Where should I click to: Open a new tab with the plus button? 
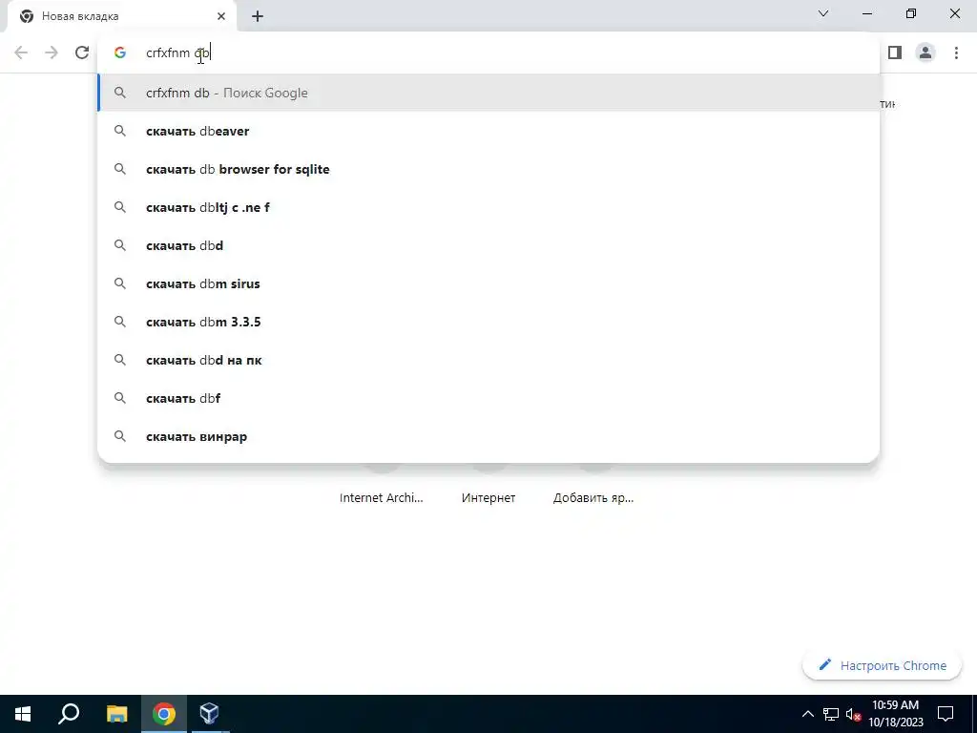tap(258, 17)
